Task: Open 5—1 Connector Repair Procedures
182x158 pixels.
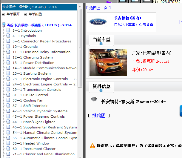Action: [42, 41]
